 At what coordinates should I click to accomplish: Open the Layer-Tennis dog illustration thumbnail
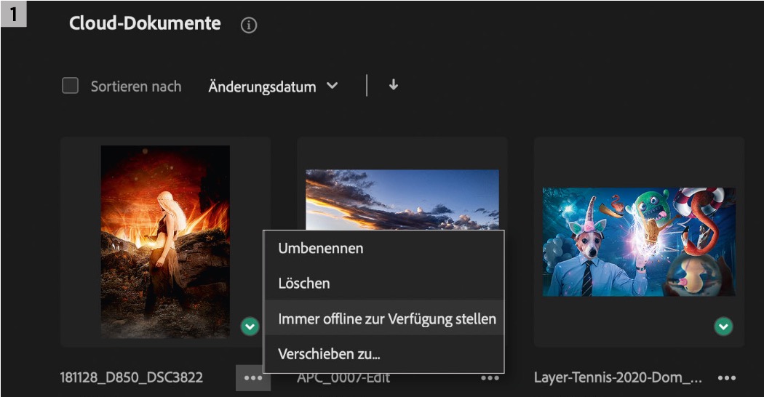(x=639, y=241)
